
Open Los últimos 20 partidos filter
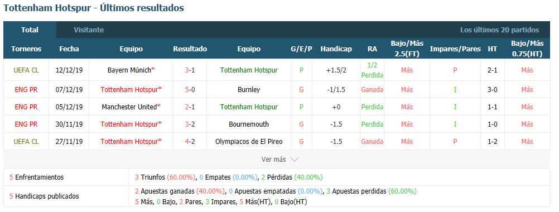[x=499, y=30]
